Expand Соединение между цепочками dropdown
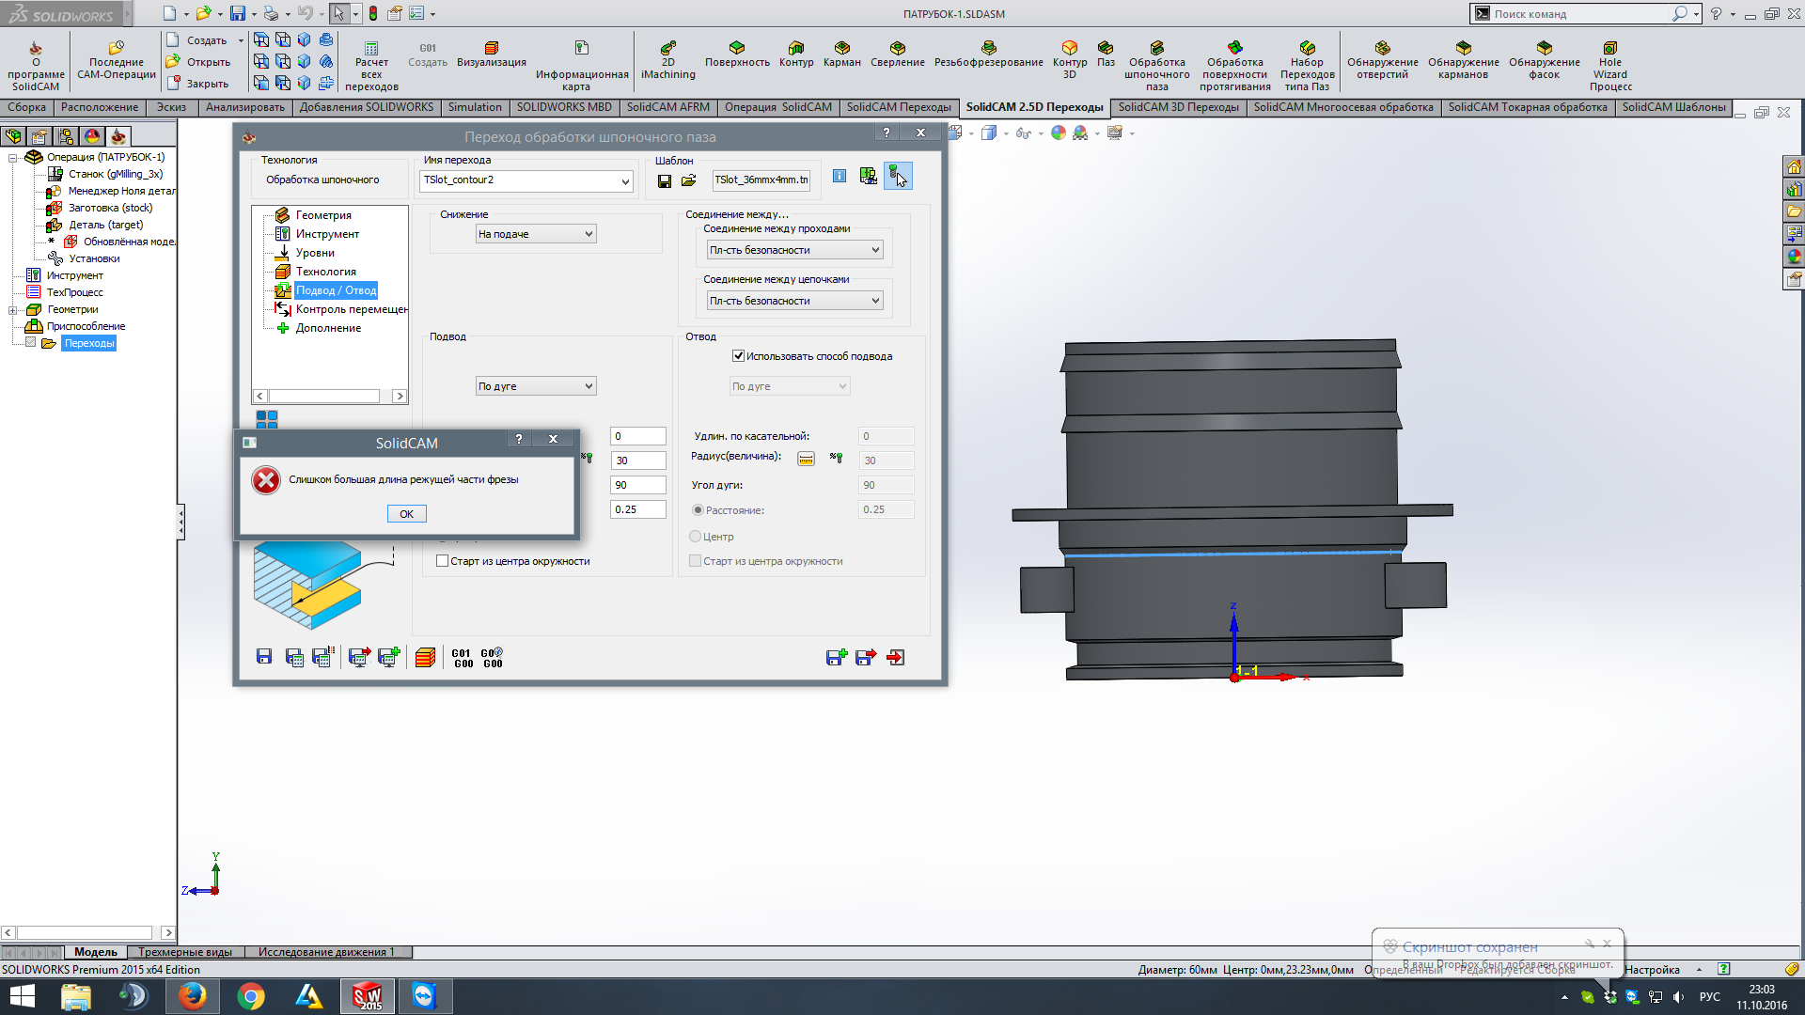Viewport: 1805px width, 1015px height. click(794, 301)
